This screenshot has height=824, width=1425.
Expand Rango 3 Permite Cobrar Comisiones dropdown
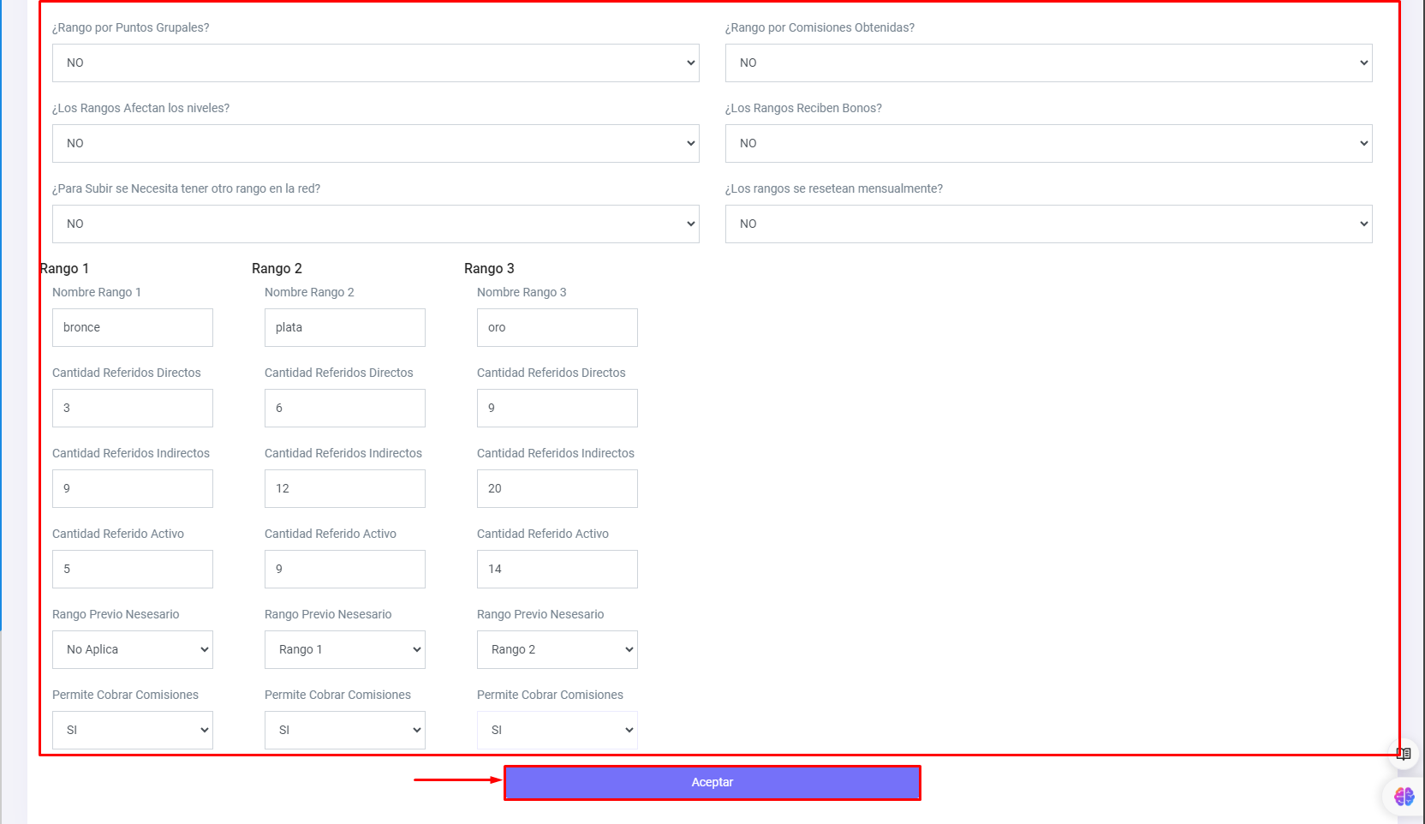tap(557, 731)
